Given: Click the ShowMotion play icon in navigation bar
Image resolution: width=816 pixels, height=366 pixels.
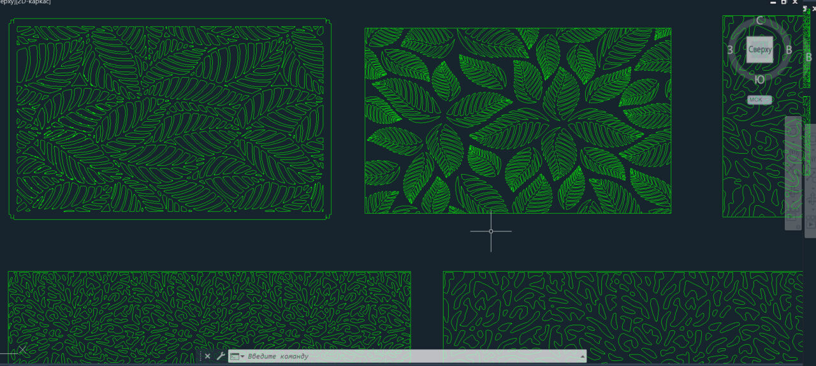Looking at the screenshot, I should coord(811,224).
